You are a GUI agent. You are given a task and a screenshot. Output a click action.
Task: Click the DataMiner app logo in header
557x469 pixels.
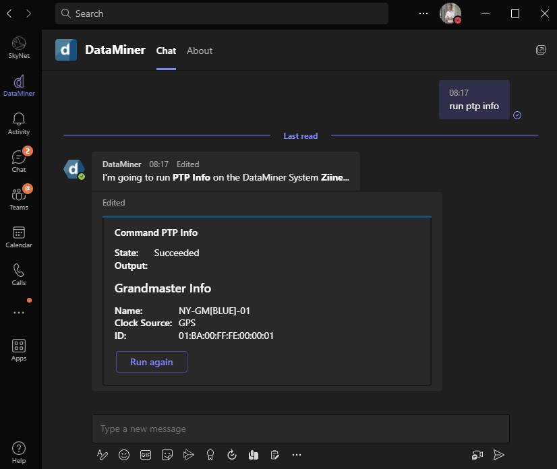coord(66,50)
